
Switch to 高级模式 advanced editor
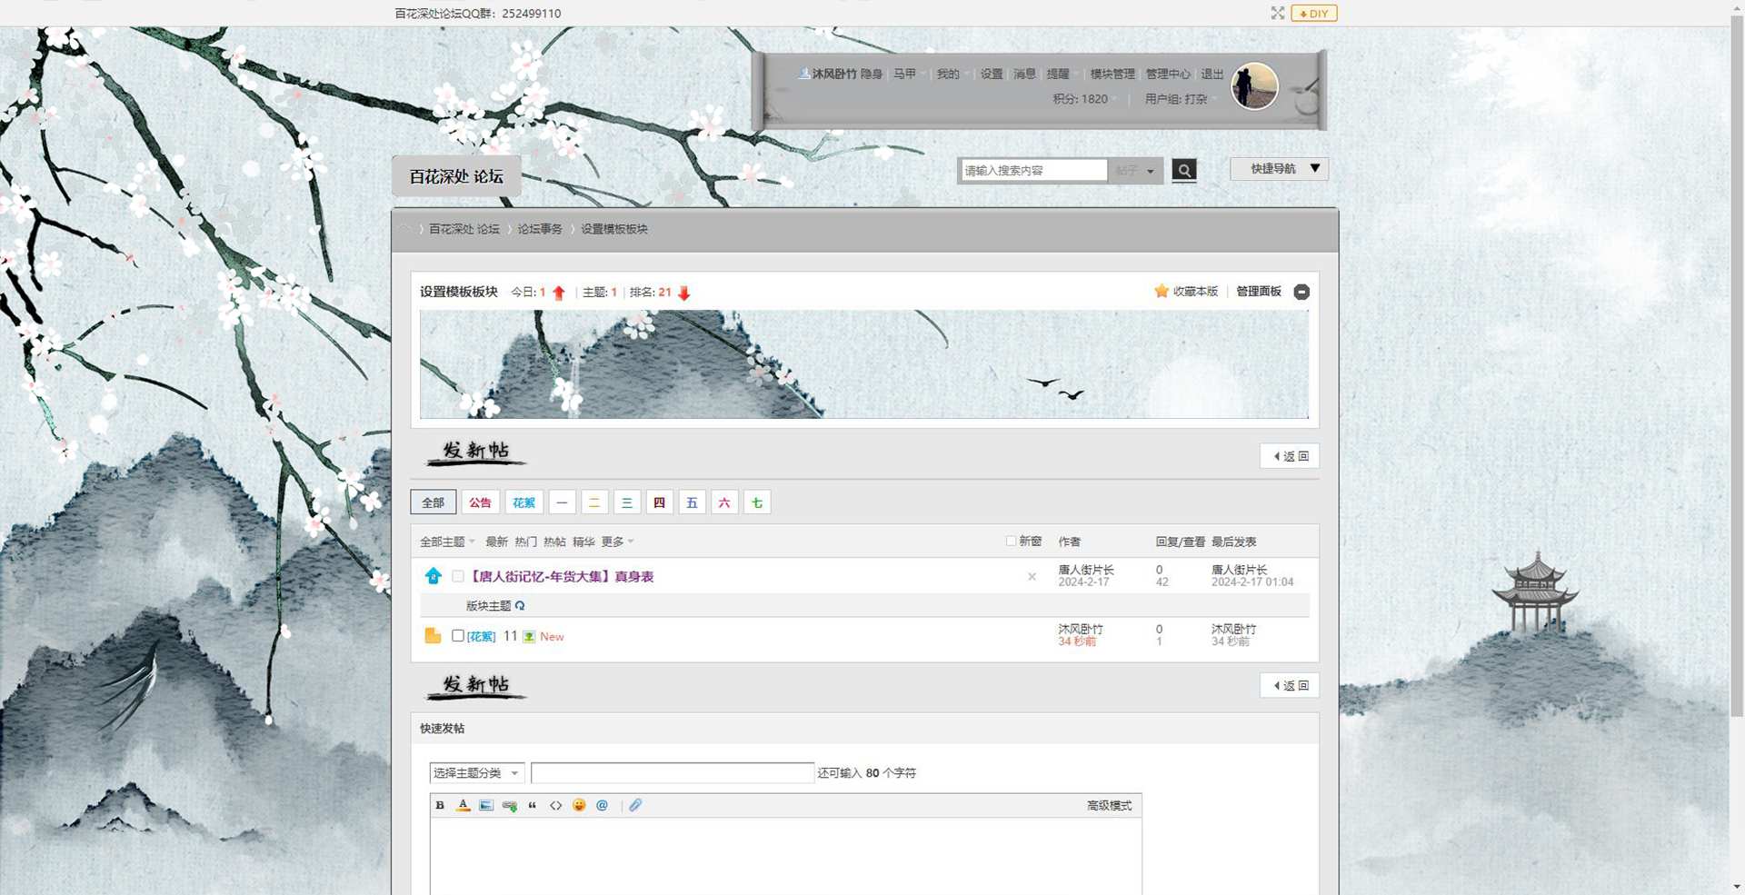[1109, 805]
